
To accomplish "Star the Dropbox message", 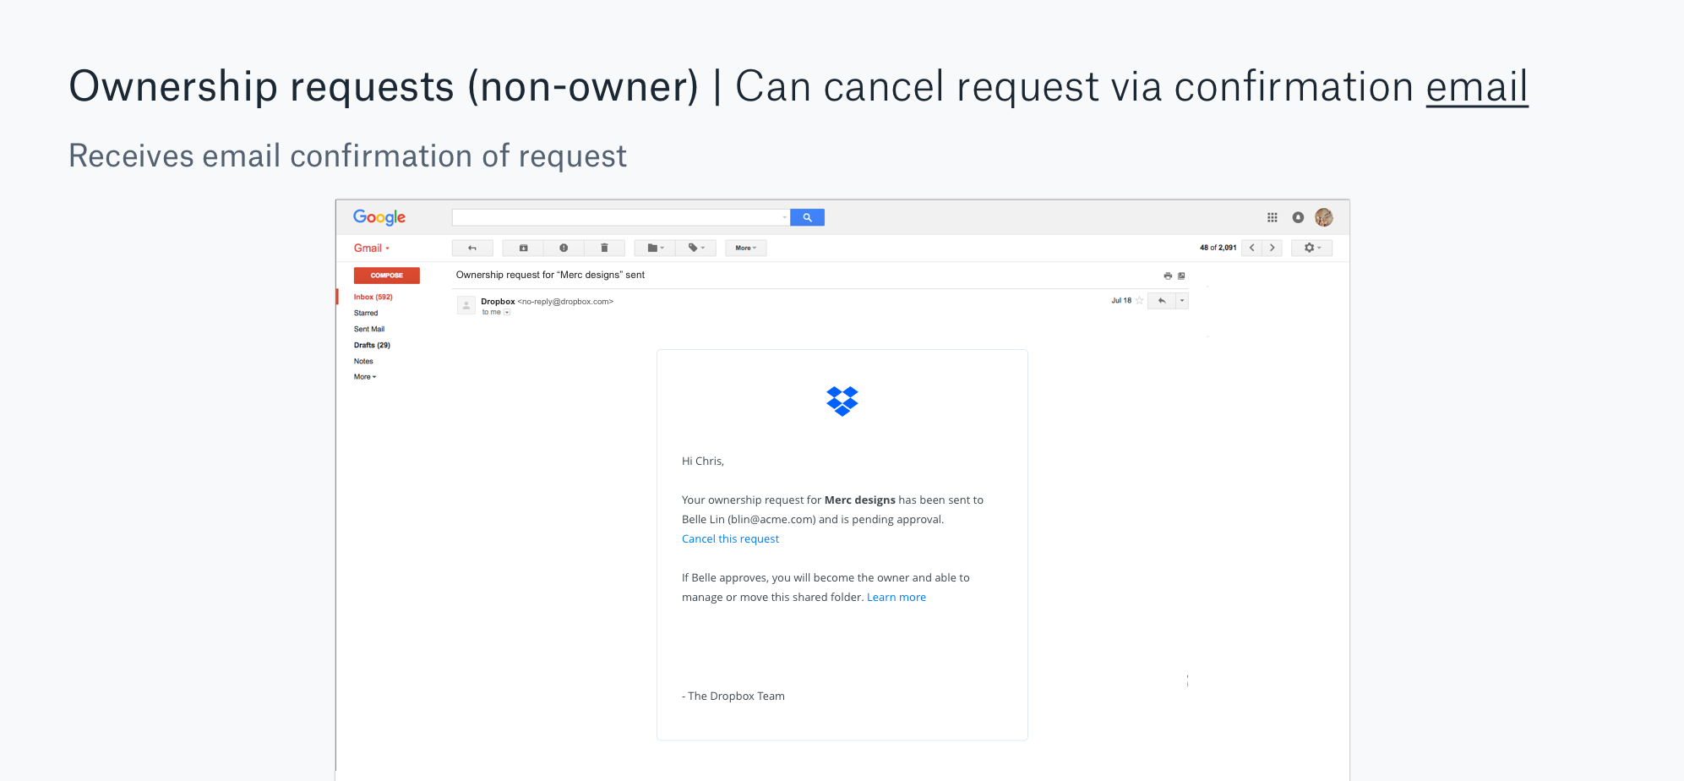I will pyautogui.click(x=1138, y=300).
